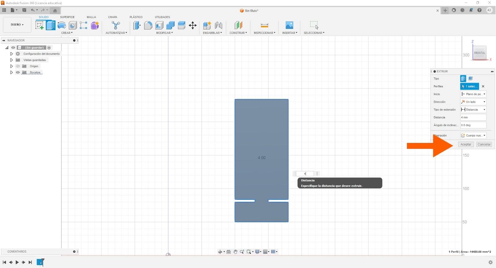Open the MODIFICAR menu
This screenshot has height=268, width=496.
click(x=164, y=33)
